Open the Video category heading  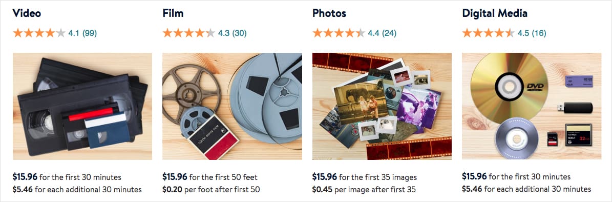[27, 13]
